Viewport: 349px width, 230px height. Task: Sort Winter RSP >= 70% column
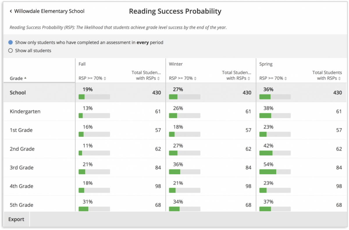coord(195,79)
